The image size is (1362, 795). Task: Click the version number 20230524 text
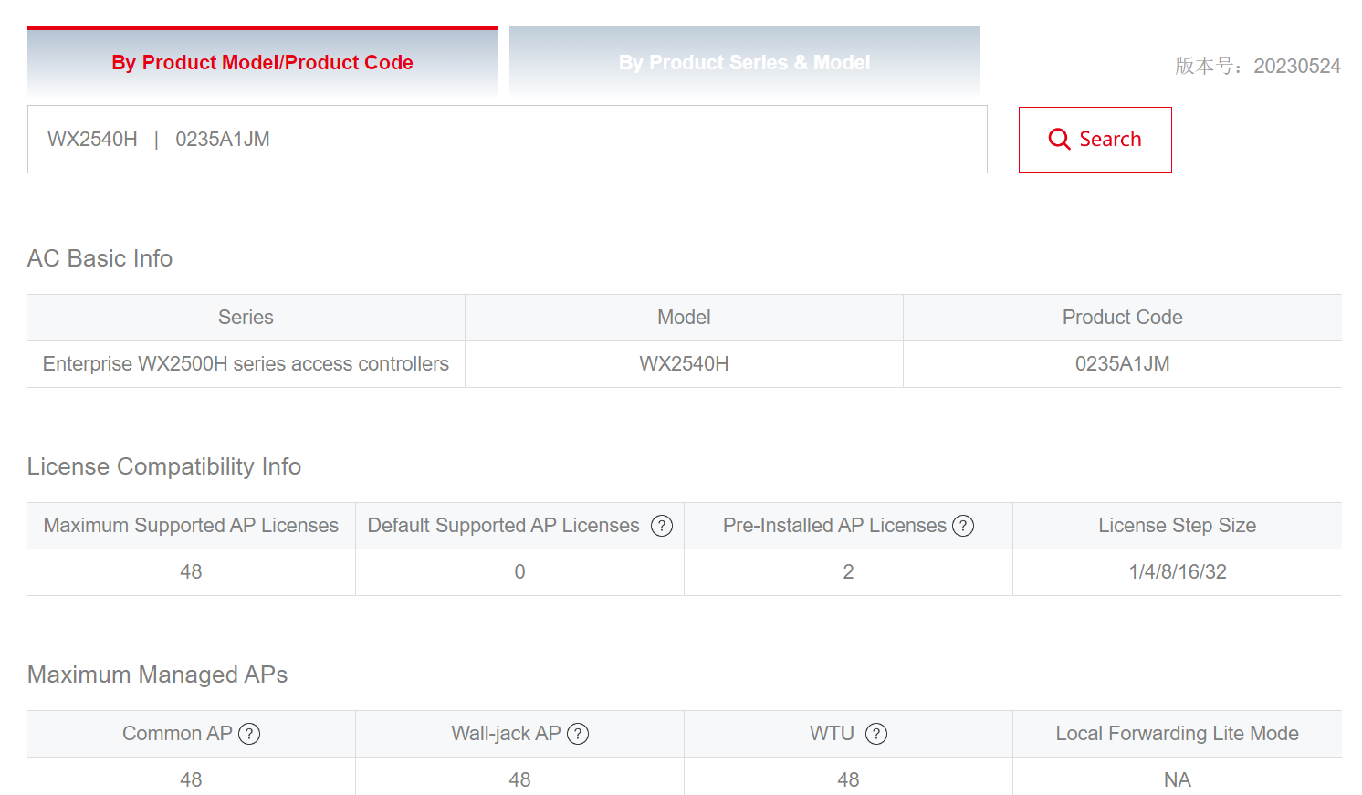click(x=1297, y=66)
